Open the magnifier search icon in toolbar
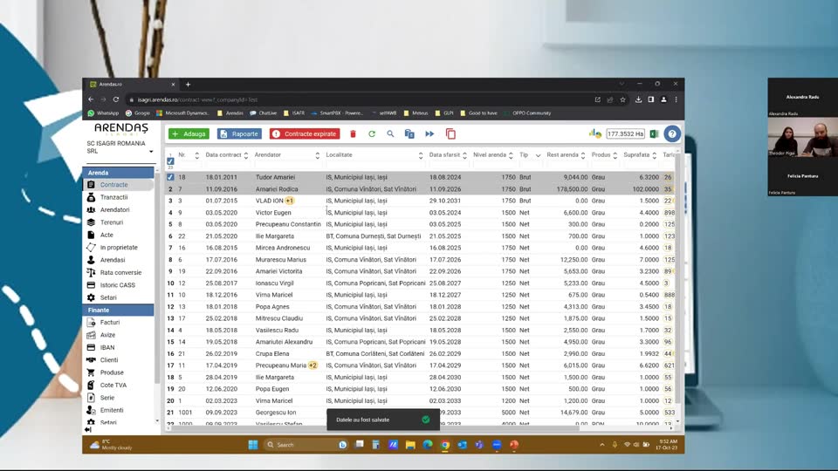Image resolution: width=838 pixels, height=471 pixels. tap(390, 134)
